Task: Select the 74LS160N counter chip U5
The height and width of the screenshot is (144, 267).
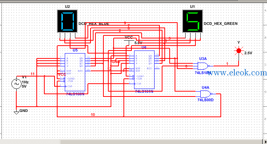Action: [75, 72]
